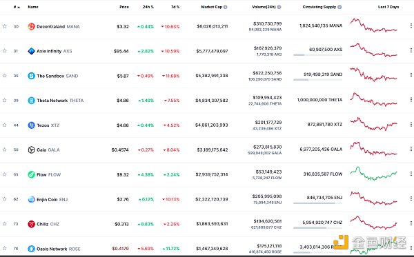
Task: Click the Axie Infinity circulating supply progress bar
Action: [x=317, y=55]
